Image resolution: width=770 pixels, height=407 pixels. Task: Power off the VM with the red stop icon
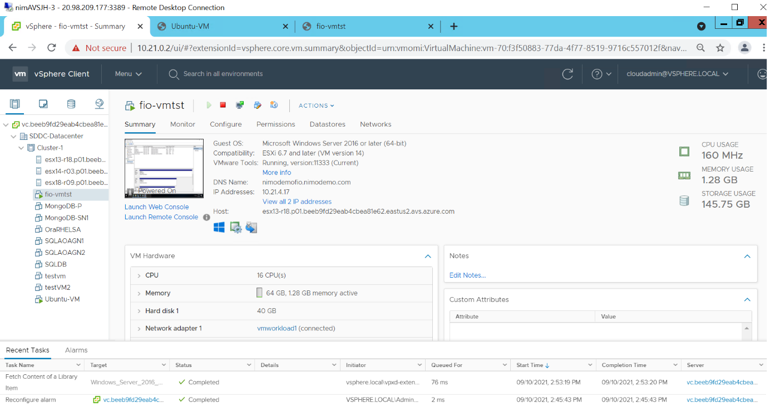[223, 105]
